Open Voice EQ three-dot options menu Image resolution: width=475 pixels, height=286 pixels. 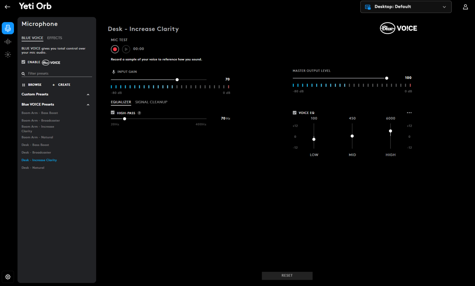[409, 113]
